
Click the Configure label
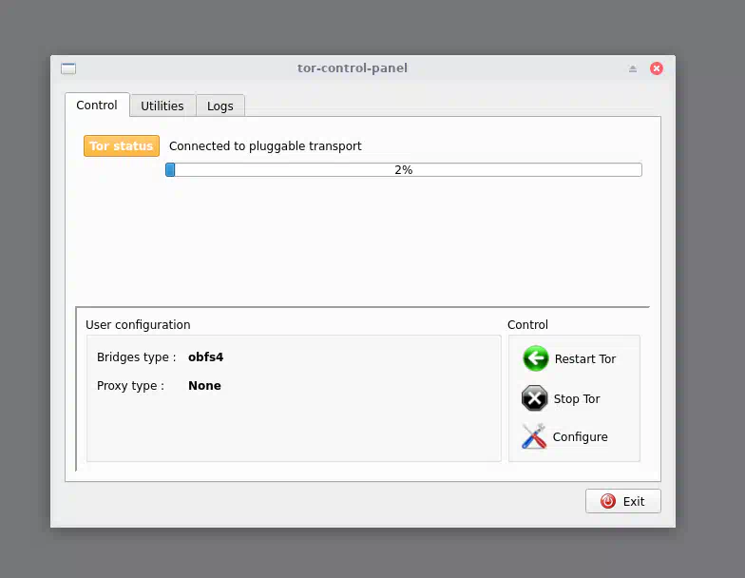(580, 437)
